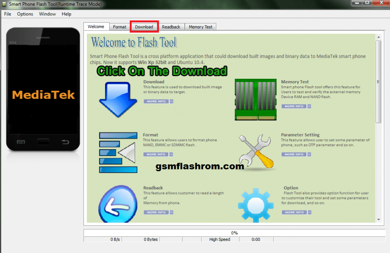
Task: Switch to the Readback tab
Action: click(171, 27)
